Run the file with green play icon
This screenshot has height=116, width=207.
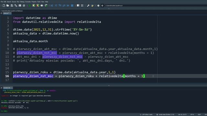coord(30,5)
